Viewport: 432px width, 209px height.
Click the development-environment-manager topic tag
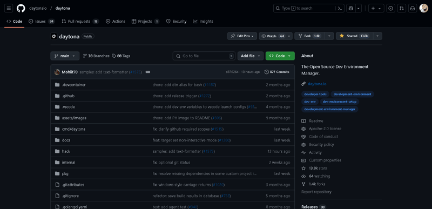coord(330,109)
